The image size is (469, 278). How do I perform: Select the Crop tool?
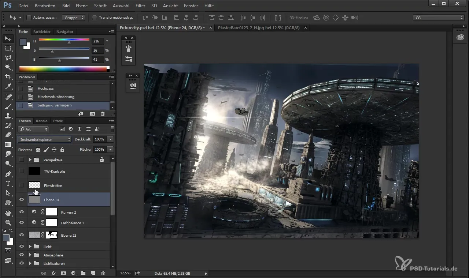point(8,77)
